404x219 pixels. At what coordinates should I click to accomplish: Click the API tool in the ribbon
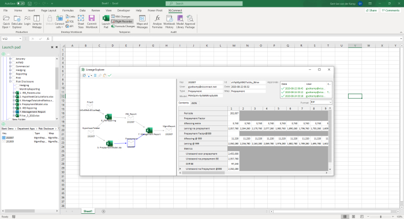point(70,26)
